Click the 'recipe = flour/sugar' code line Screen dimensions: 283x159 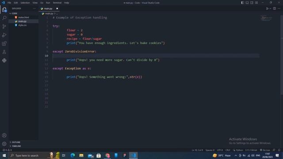pos(84,39)
